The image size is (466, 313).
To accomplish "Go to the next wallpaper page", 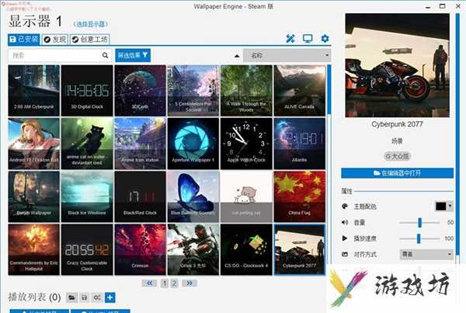I will click(x=190, y=283).
